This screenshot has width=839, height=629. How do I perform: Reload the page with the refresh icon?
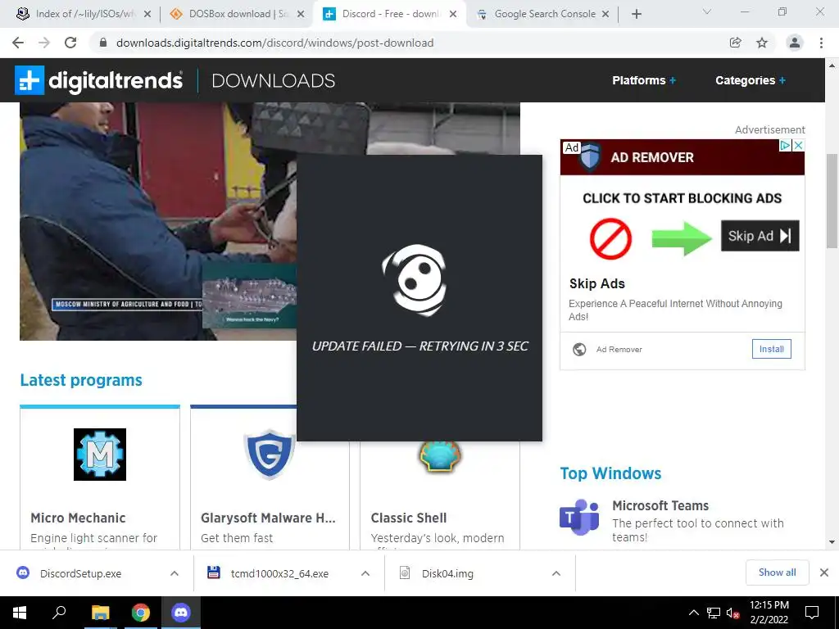(x=70, y=43)
